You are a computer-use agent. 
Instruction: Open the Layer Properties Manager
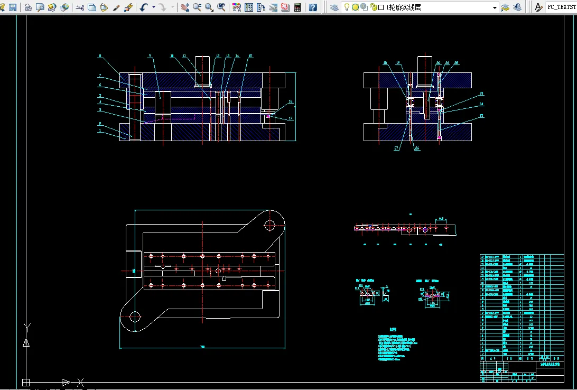[334, 7]
